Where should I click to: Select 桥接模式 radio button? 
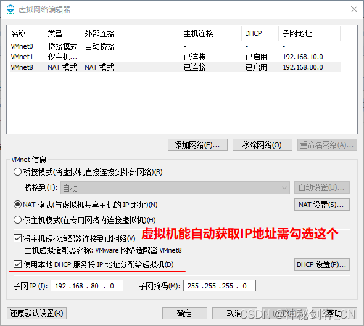(18, 172)
